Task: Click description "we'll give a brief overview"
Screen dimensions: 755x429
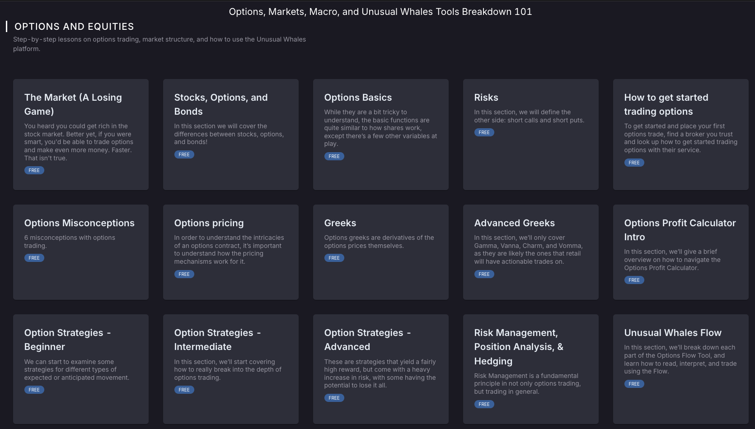Action: click(x=672, y=260)
